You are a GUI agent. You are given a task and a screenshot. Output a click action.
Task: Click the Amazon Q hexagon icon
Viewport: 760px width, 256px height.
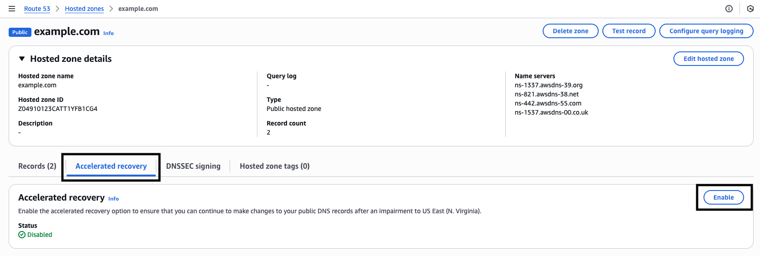tap(750, 9)
